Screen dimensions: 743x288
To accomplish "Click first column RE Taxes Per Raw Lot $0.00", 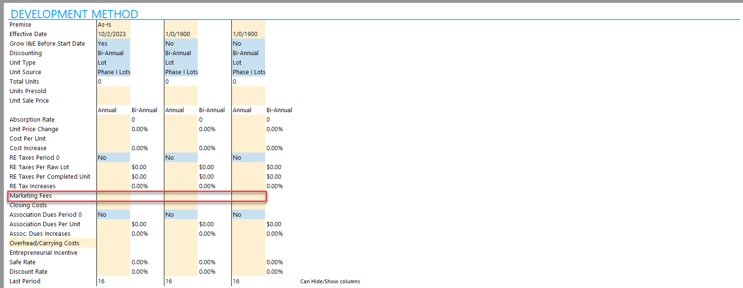I will tap(139, 167).
